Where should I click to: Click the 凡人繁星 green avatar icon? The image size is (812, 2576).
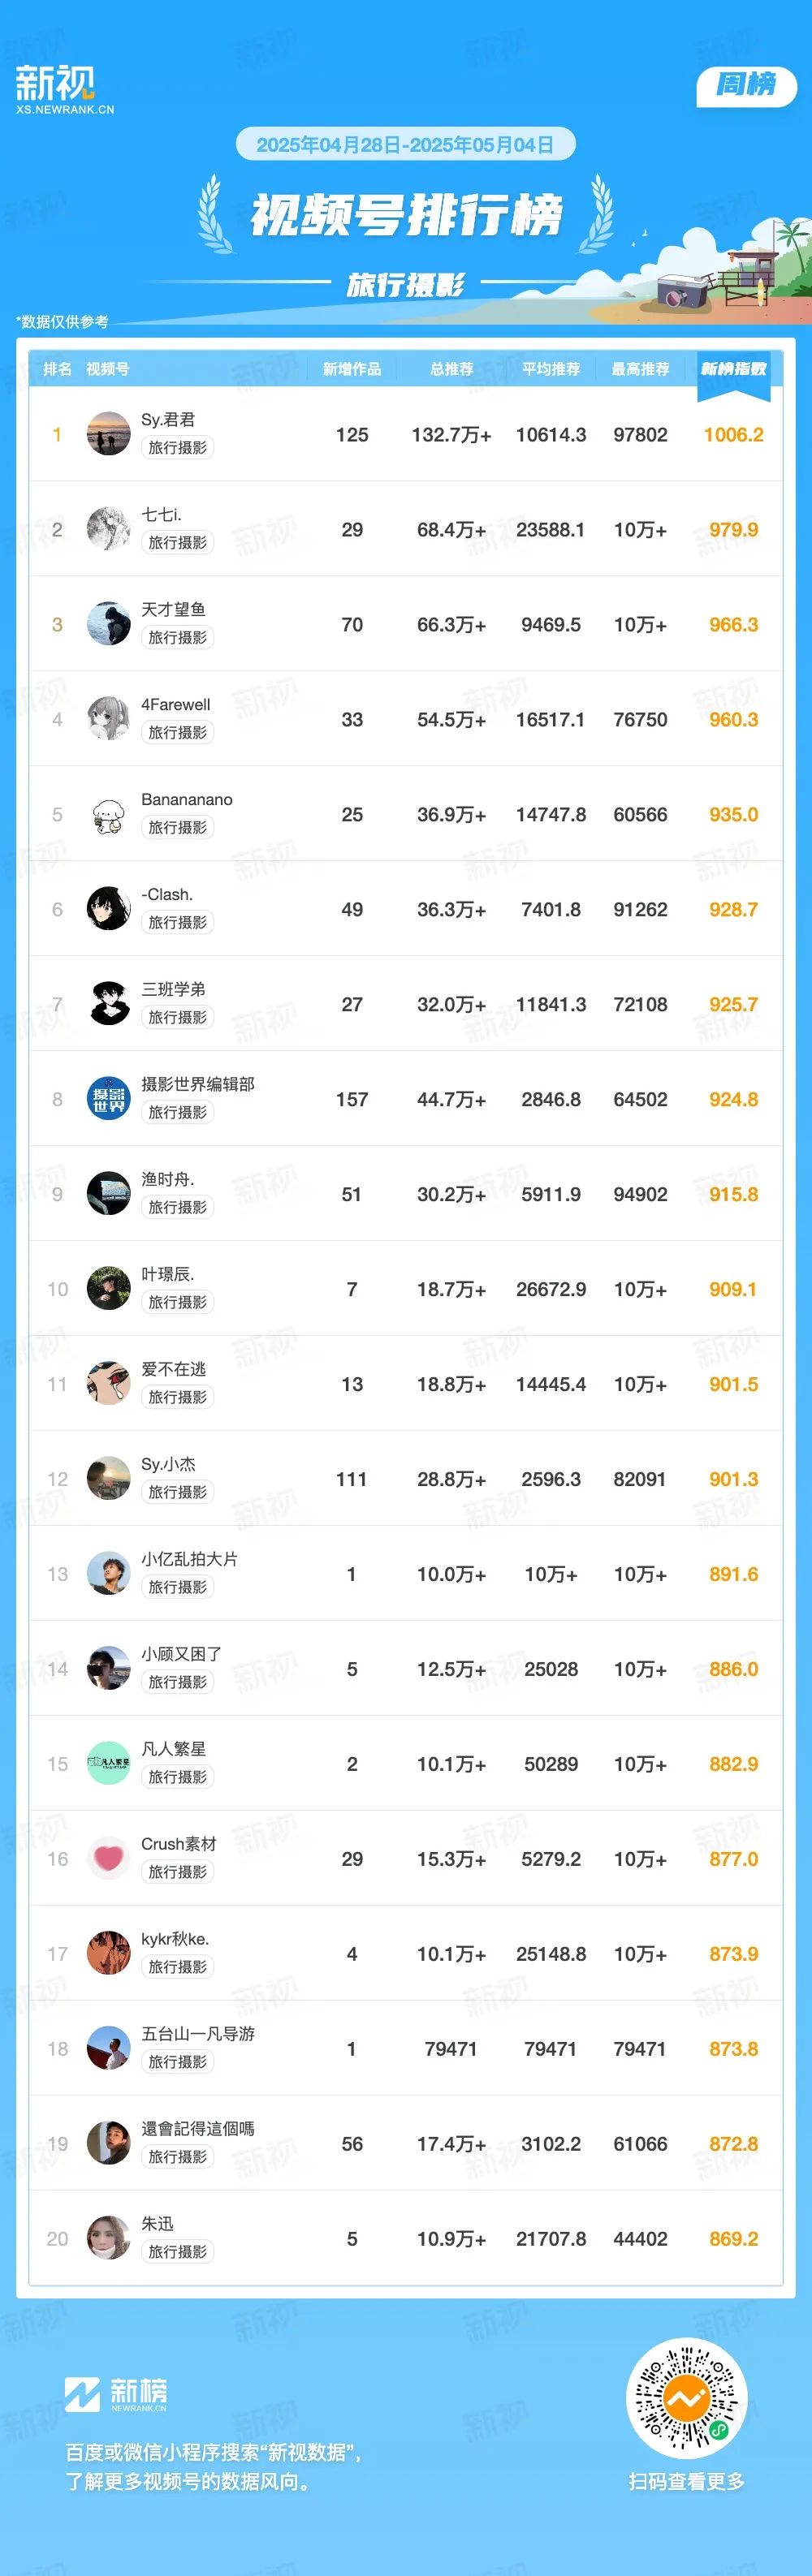point(108,1764)
